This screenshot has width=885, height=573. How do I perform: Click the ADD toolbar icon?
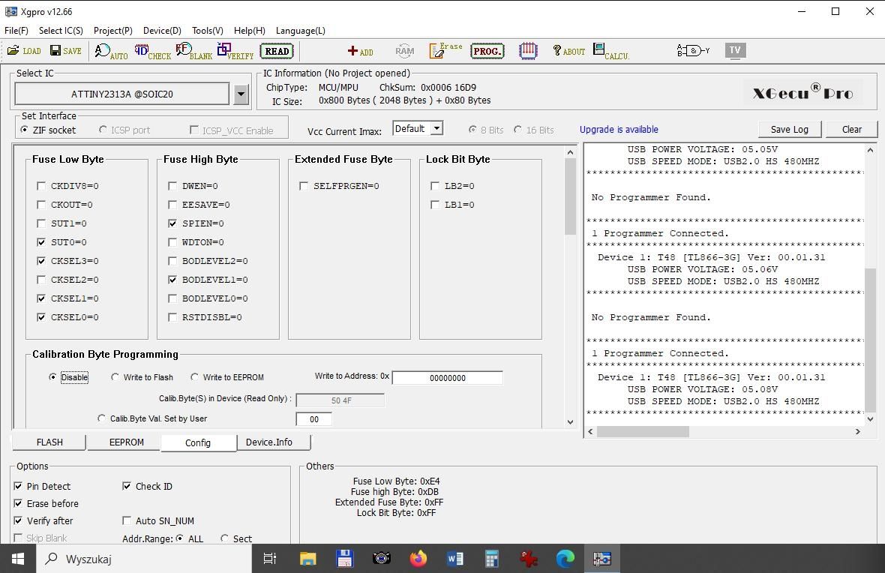(x=360, y=51)
